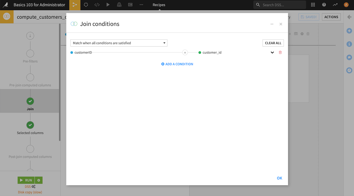This screenshot has width=354, height=196.
Task: Click the Search DSS field
Action: [x=279, y=4]
